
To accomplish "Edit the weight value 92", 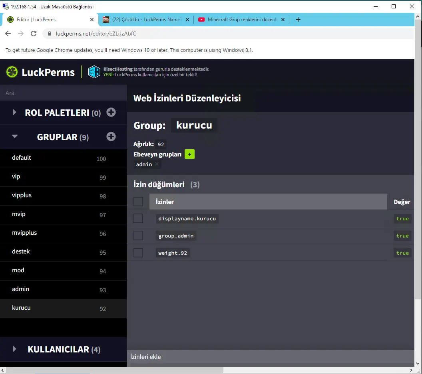I will (161, 144).
